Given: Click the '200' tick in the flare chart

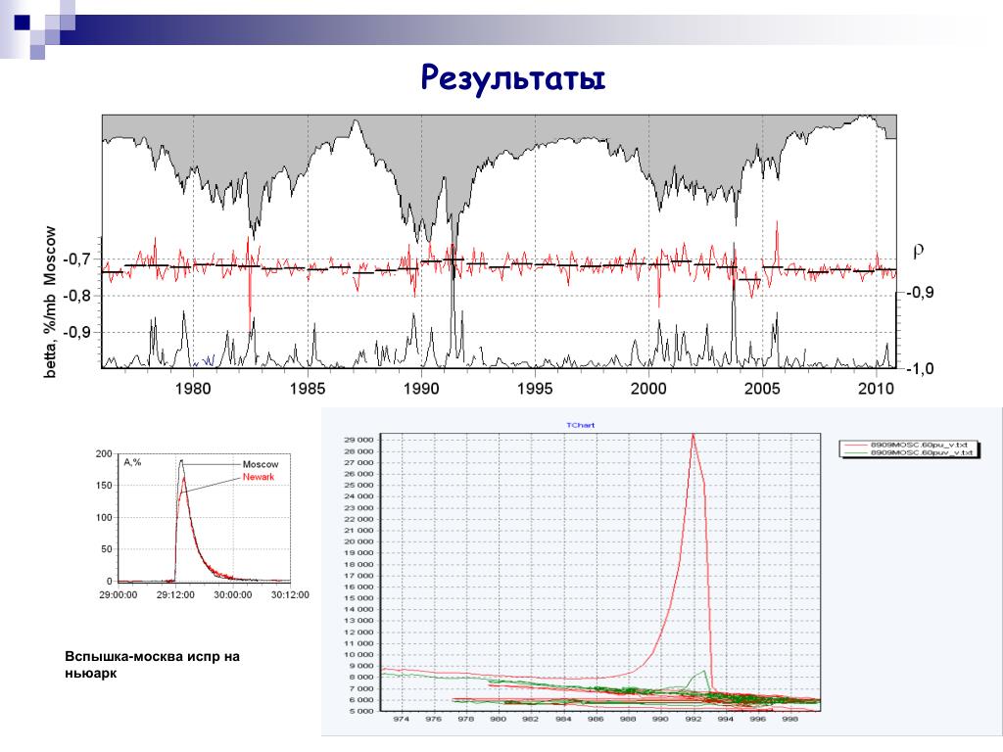Looking at the screenshot, I should pos(104,454).
